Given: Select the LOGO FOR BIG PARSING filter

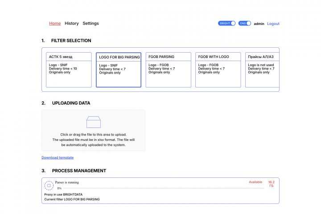Looking at the screenshot, I should click(x=119, y=70).
